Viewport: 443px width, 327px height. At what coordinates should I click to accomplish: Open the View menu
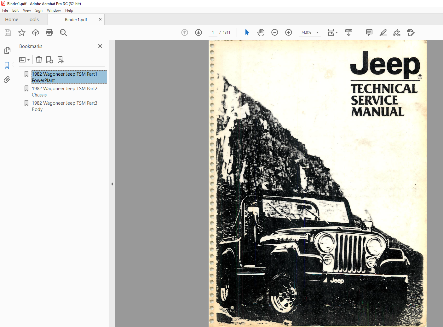click(x=27, y=10)
